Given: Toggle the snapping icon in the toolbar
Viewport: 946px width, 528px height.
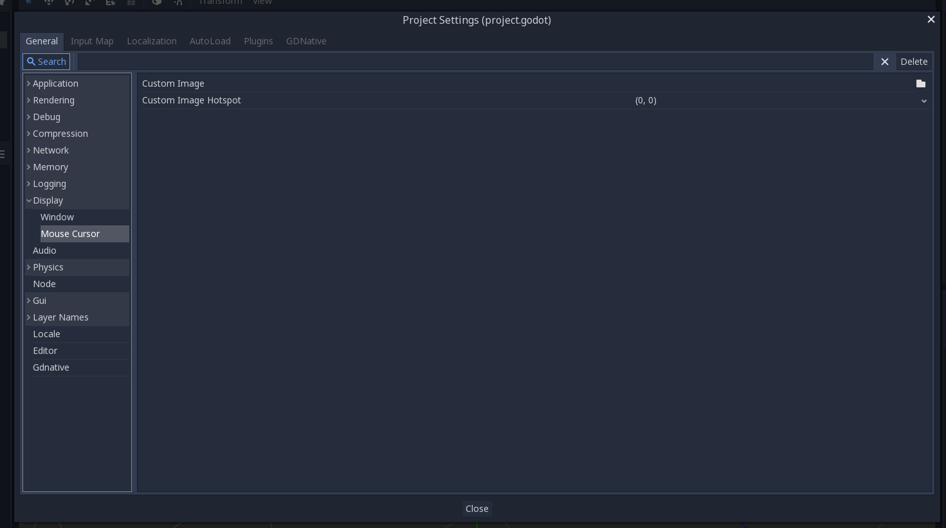Looking at the screenshot, I should [x=178, y=3].
